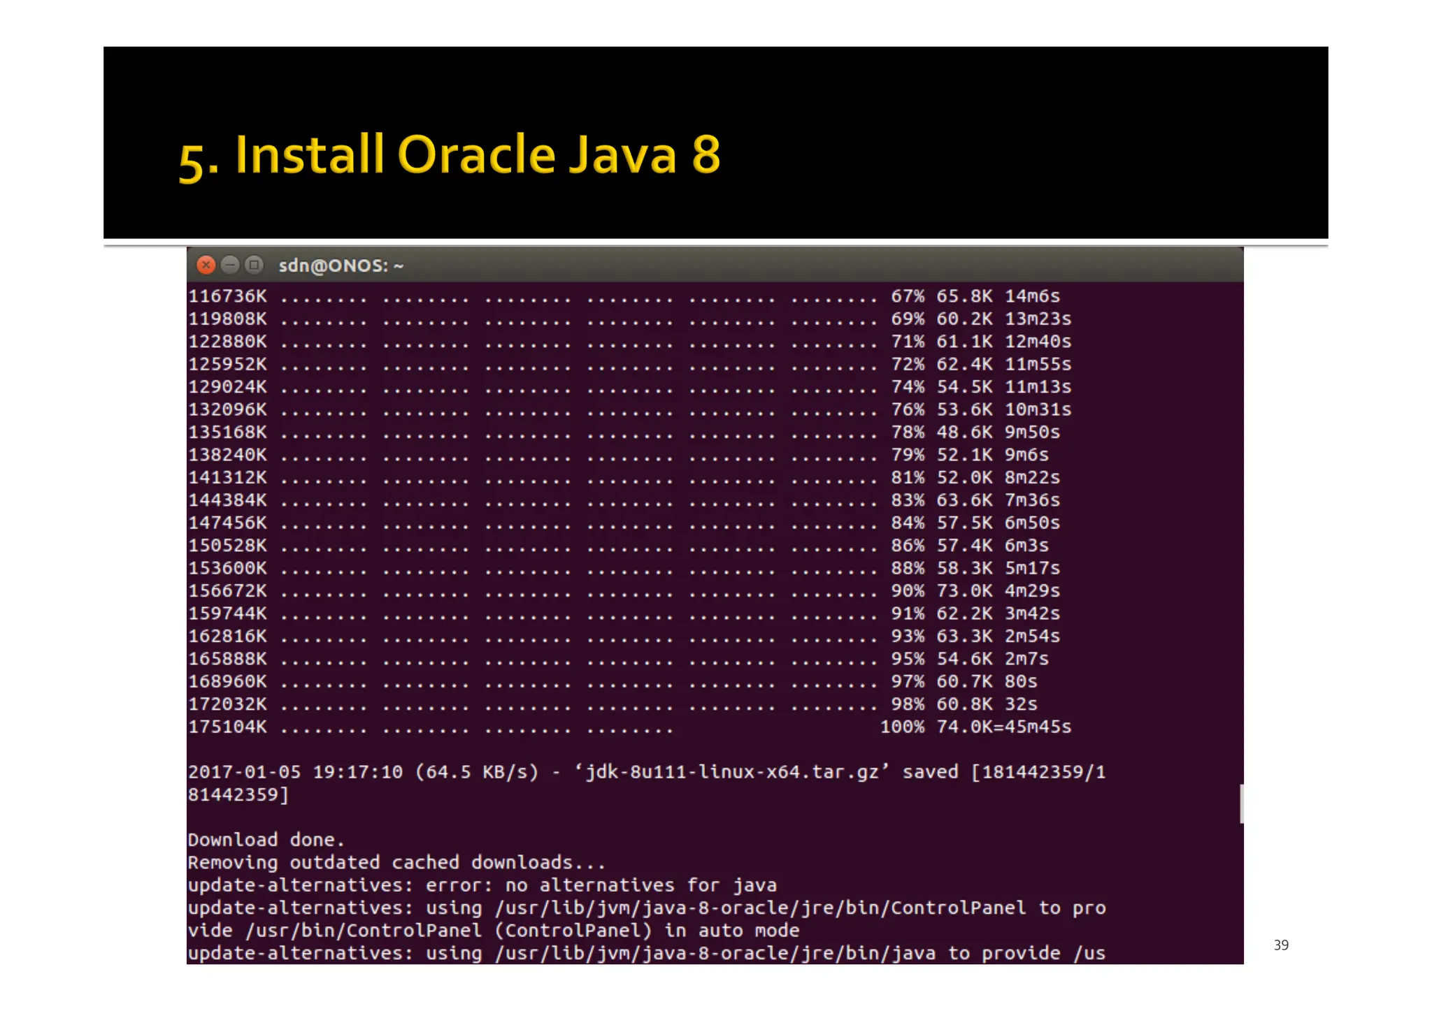Click the (64.5 KB/s) average speed text
1432x1011 pixels.
point(477,772)
